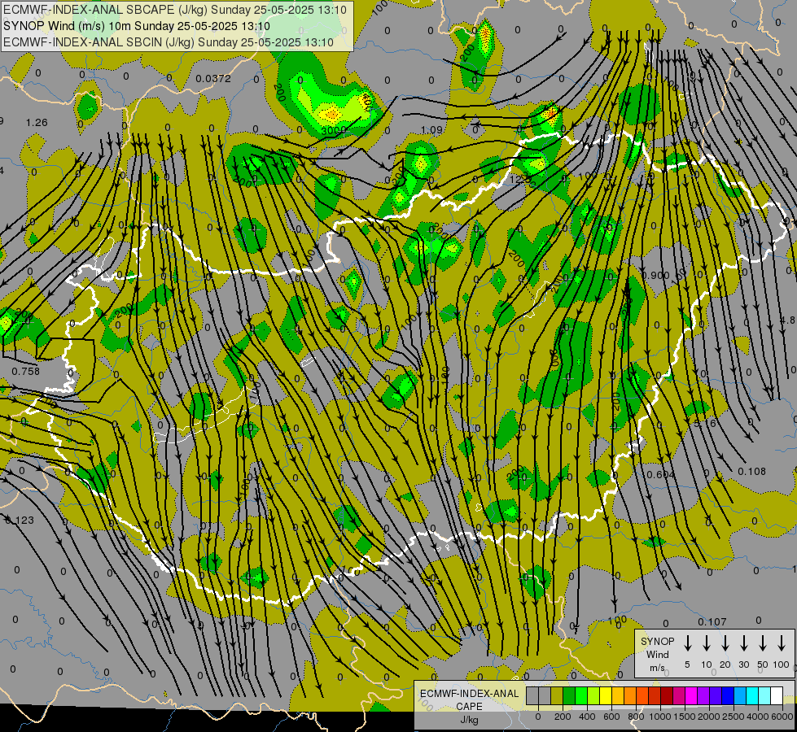Click the '1.09' value on the map
Image resolution: width=797 pixels, height=732 pixels.
(431, 130)
